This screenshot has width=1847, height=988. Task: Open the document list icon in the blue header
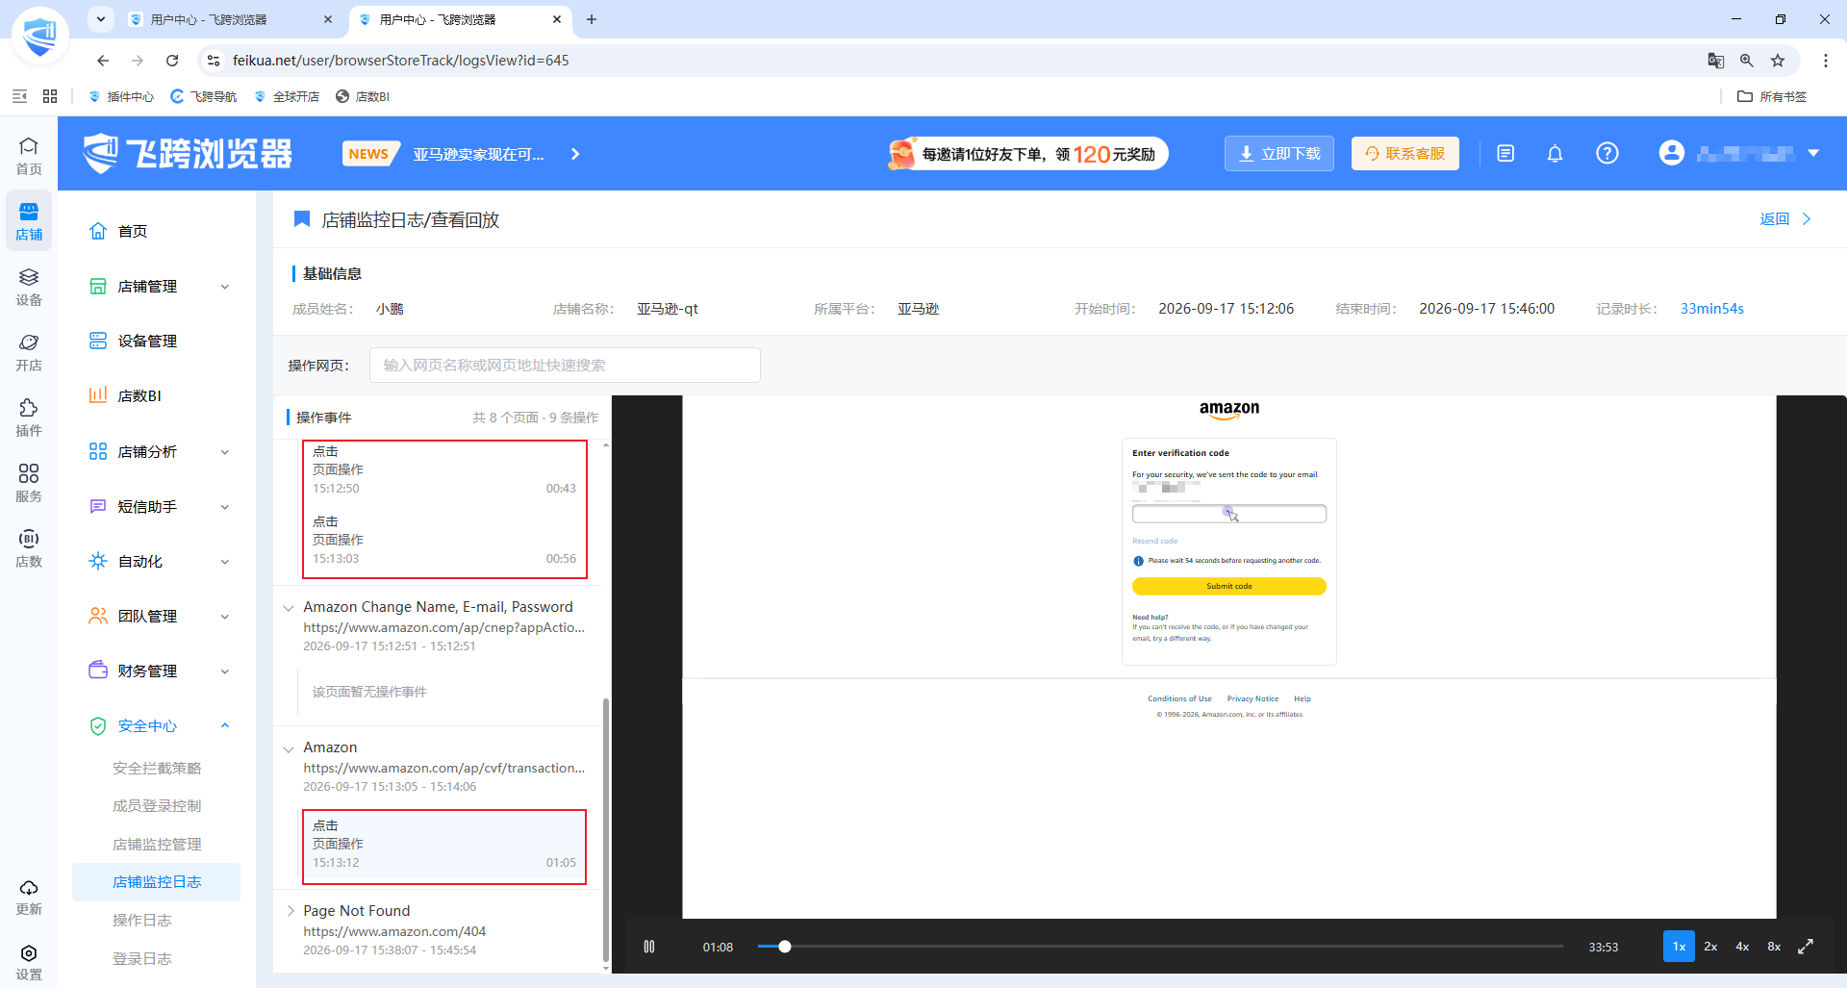(1505, 154)
